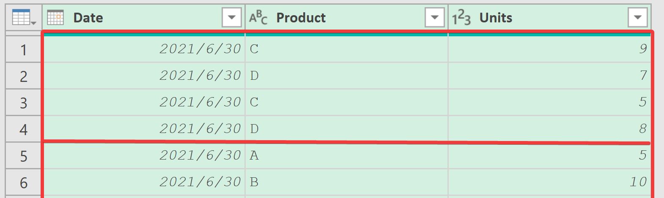
Task: Select the Date column header
Action: pos(144,18)
